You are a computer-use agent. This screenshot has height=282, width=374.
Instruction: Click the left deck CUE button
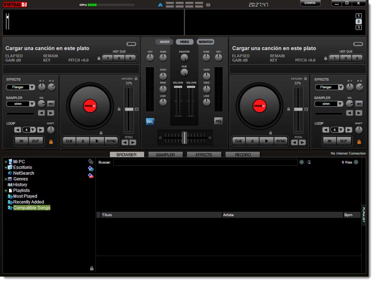click(x=69, y=141)
